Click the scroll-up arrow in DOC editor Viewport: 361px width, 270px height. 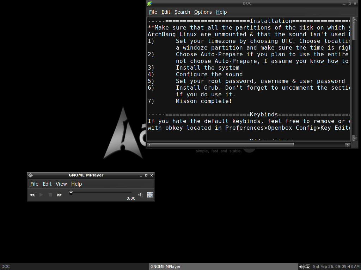coord(355,20)
